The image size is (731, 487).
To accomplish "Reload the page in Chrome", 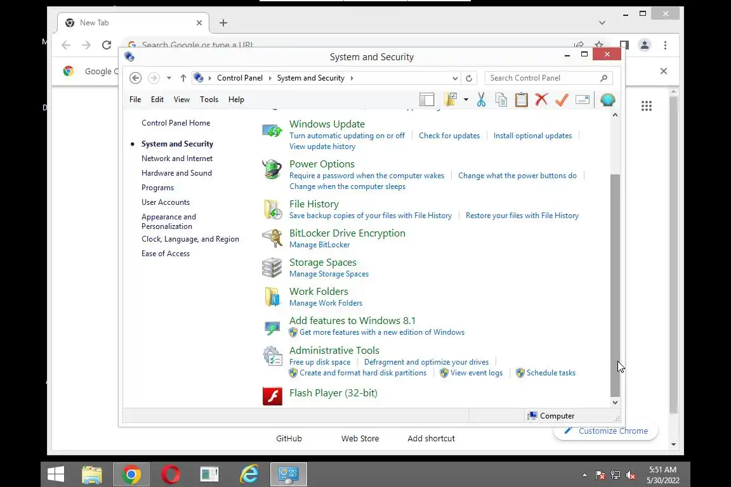I will pos(107,45).
